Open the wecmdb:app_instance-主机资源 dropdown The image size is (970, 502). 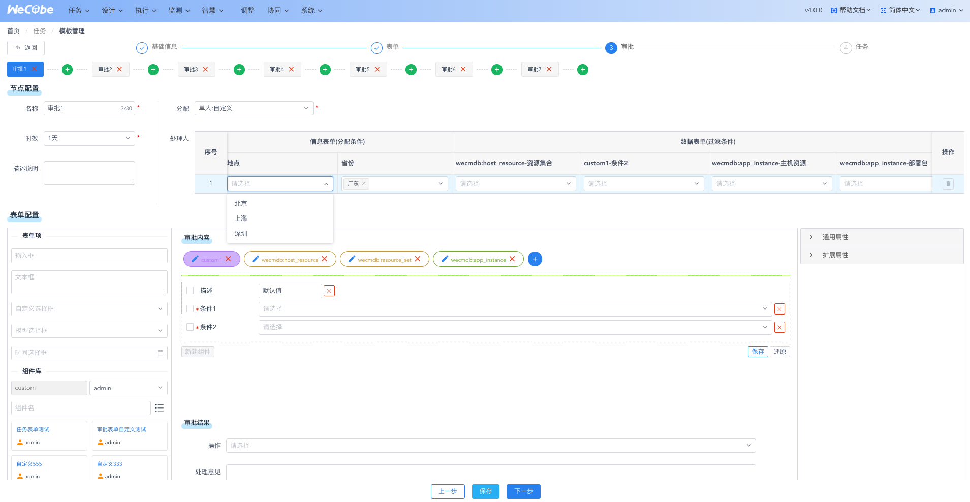(771, 184)
